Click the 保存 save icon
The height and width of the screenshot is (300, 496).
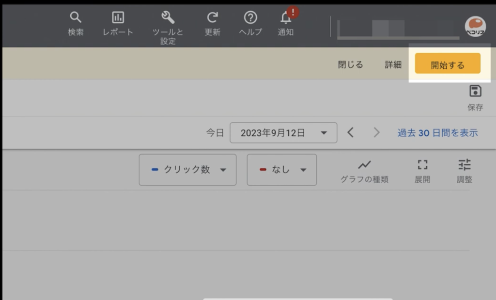(x=475, y=91)
